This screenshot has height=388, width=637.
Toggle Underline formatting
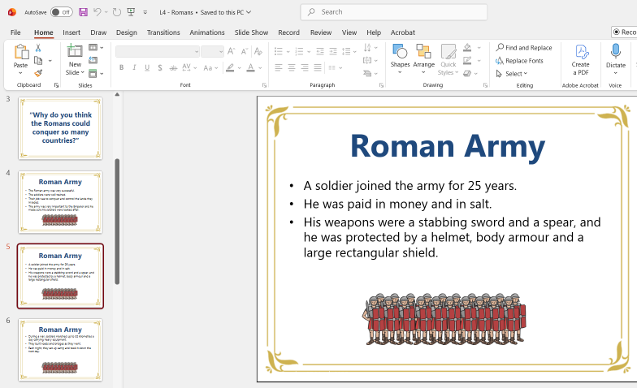pos(147,68)
